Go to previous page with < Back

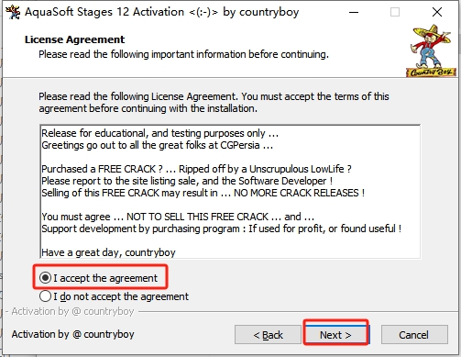[x=268, y=335]
